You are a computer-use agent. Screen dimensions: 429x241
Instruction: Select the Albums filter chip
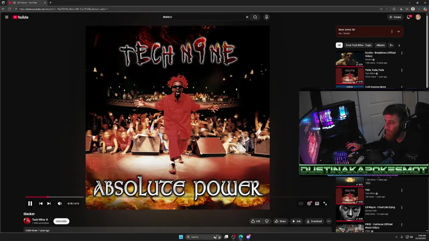point(380,45)
